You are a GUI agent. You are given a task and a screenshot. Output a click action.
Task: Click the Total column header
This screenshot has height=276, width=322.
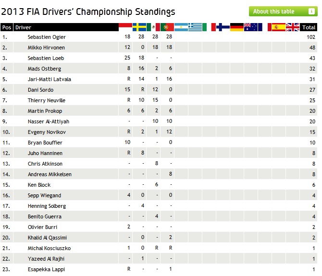309,28
